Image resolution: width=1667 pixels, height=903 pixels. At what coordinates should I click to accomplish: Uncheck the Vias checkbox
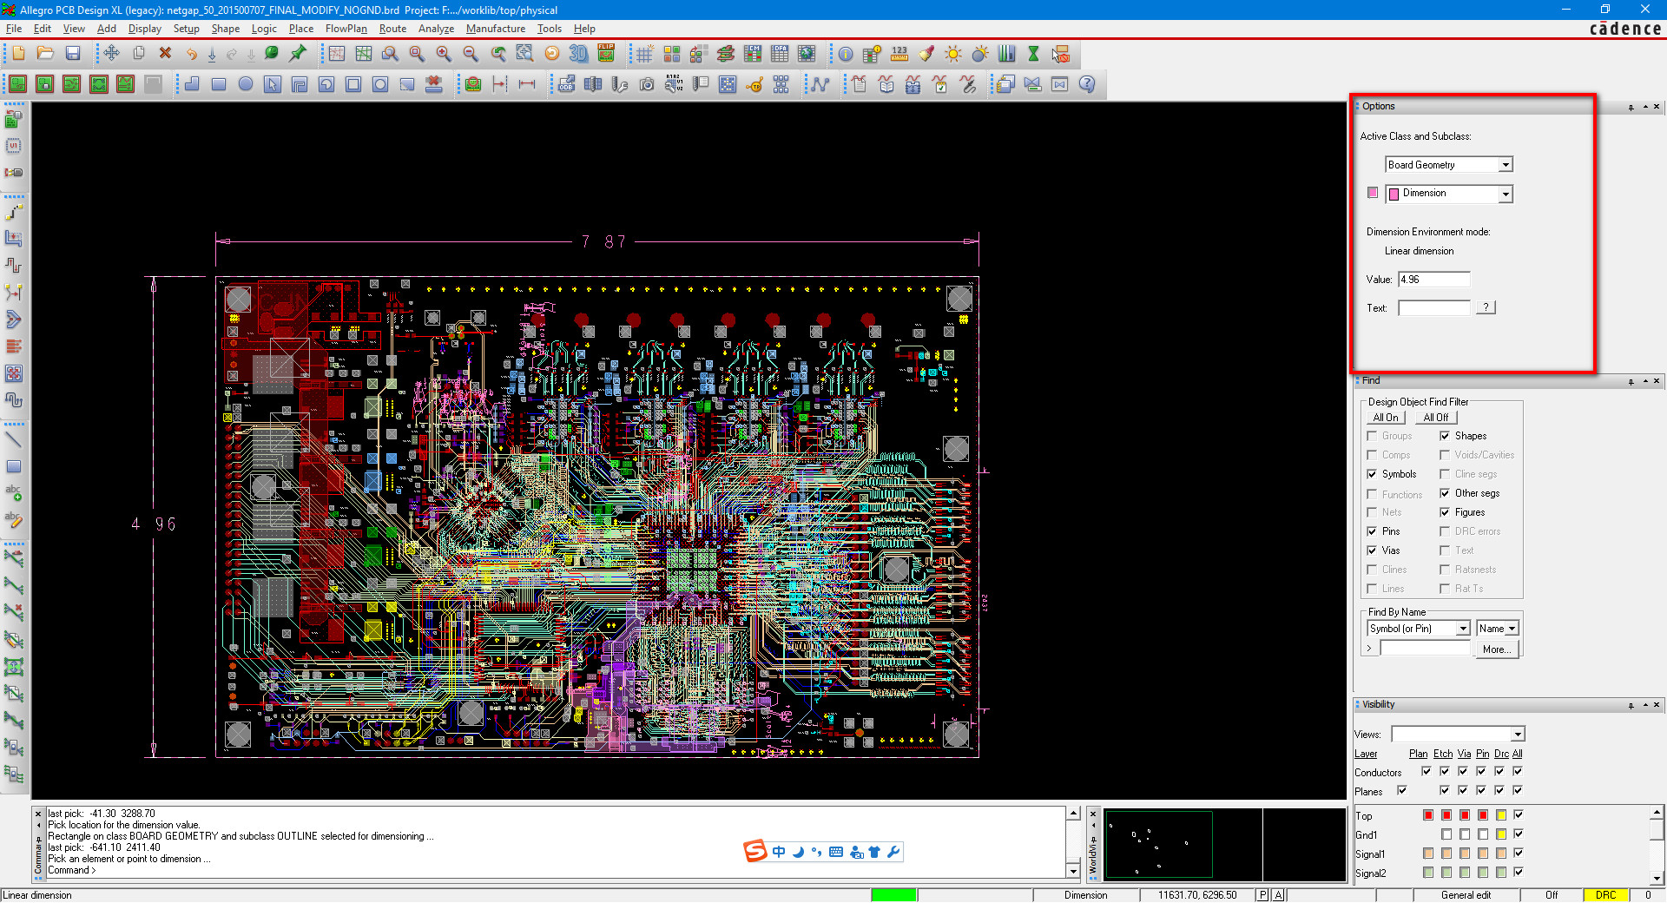point(1372,550)
